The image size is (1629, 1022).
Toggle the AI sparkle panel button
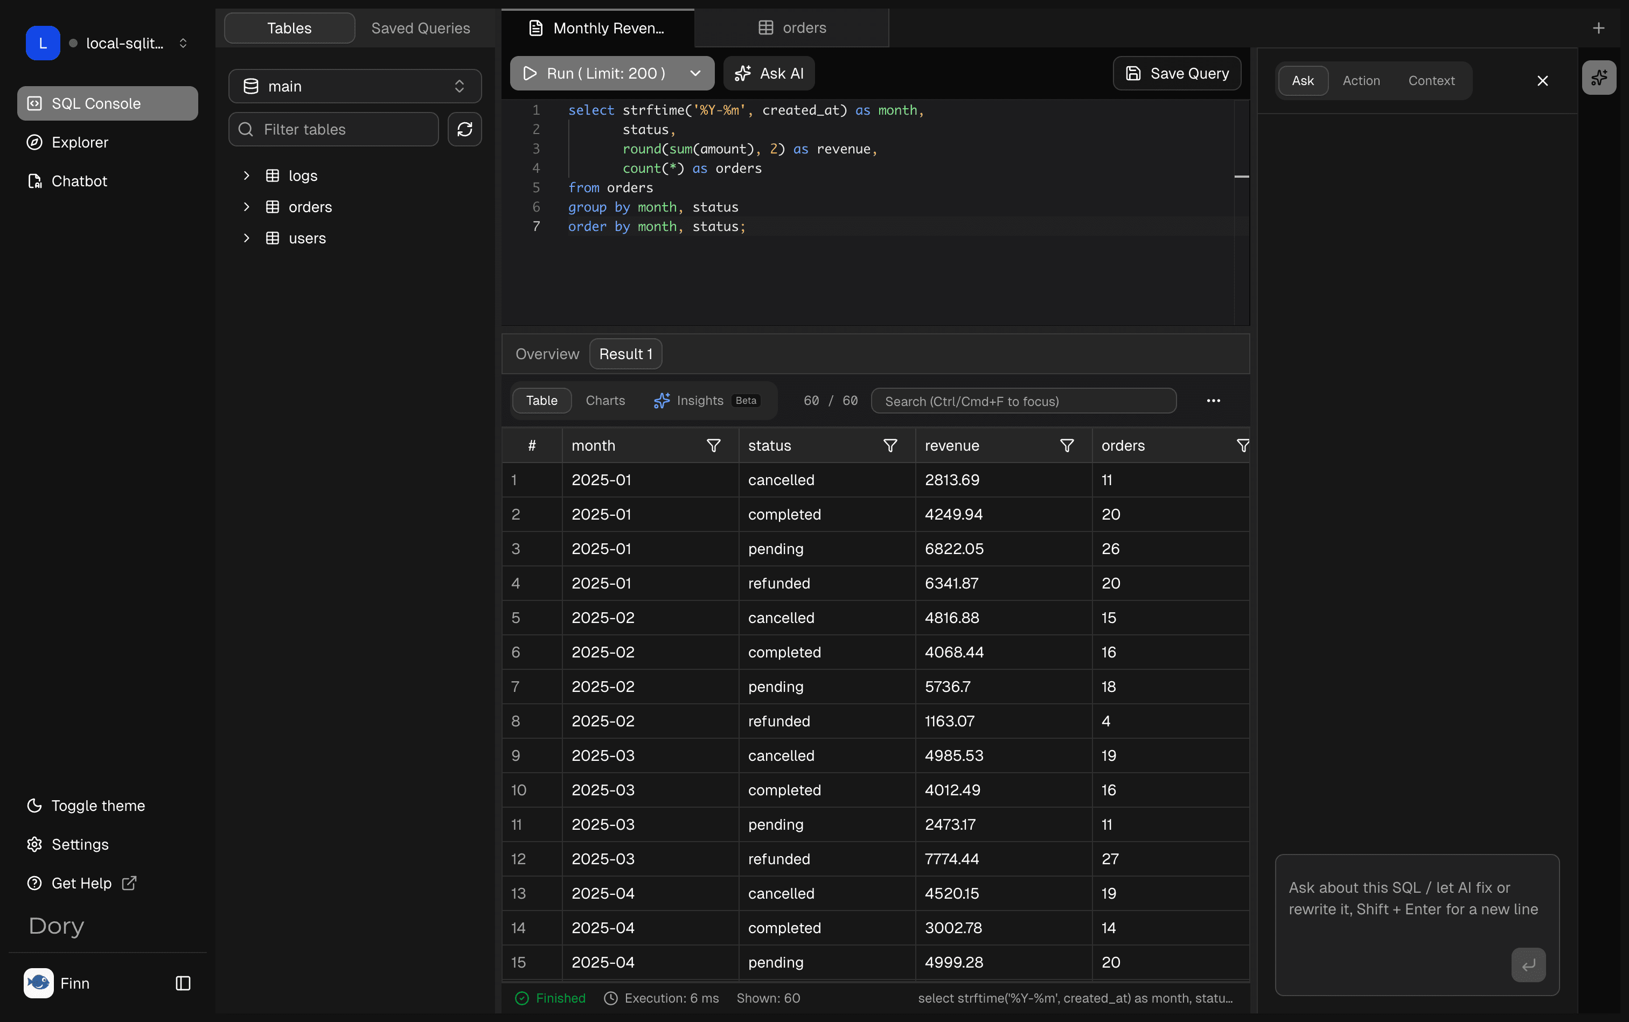pyautogui.click(x=1599, y=78)
